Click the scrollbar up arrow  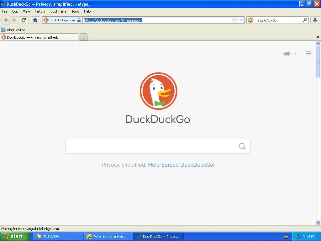click(x=318, y=43)
